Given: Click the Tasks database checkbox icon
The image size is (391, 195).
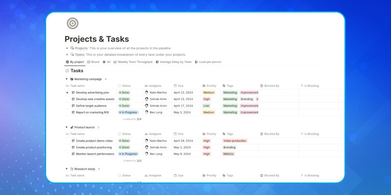Looking at the screenshot, I should click(x=67, y=71).
